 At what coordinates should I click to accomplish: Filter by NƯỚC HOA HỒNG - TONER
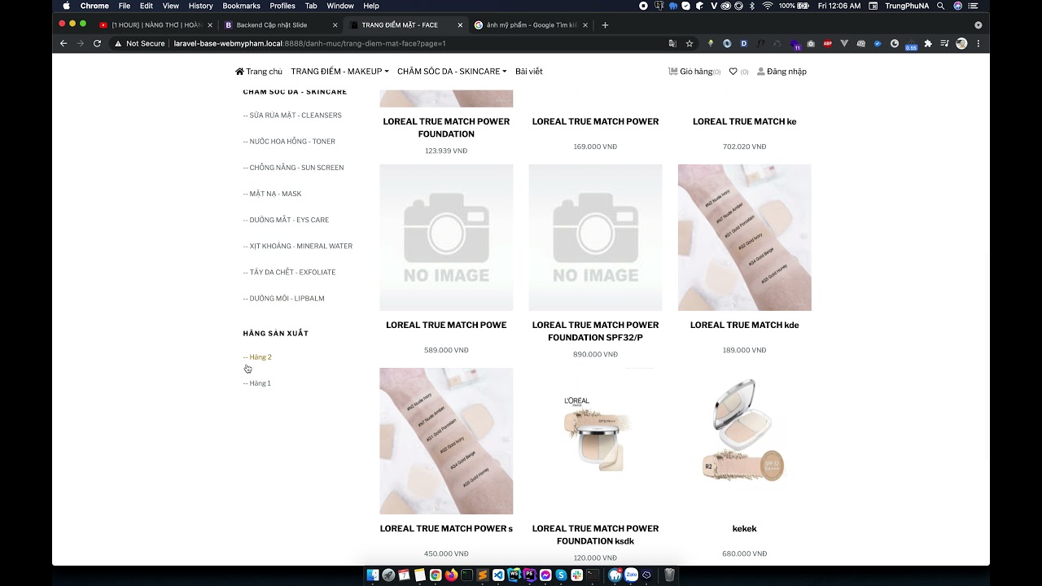click(x=289, y=142)
